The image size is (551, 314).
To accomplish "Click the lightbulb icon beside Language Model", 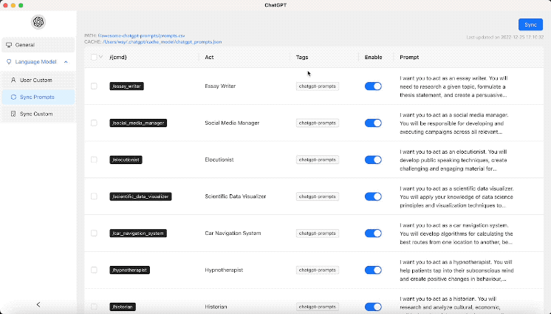I will (x=9, y=62).
